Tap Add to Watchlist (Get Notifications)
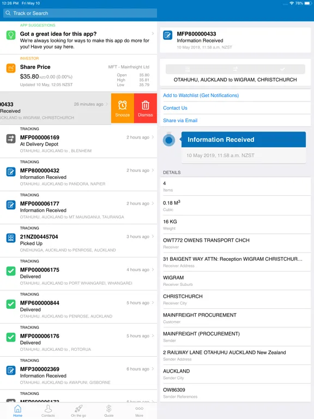The width and height of the screenshot is (314, 419). pyautogui.click(x=201, y=95)
